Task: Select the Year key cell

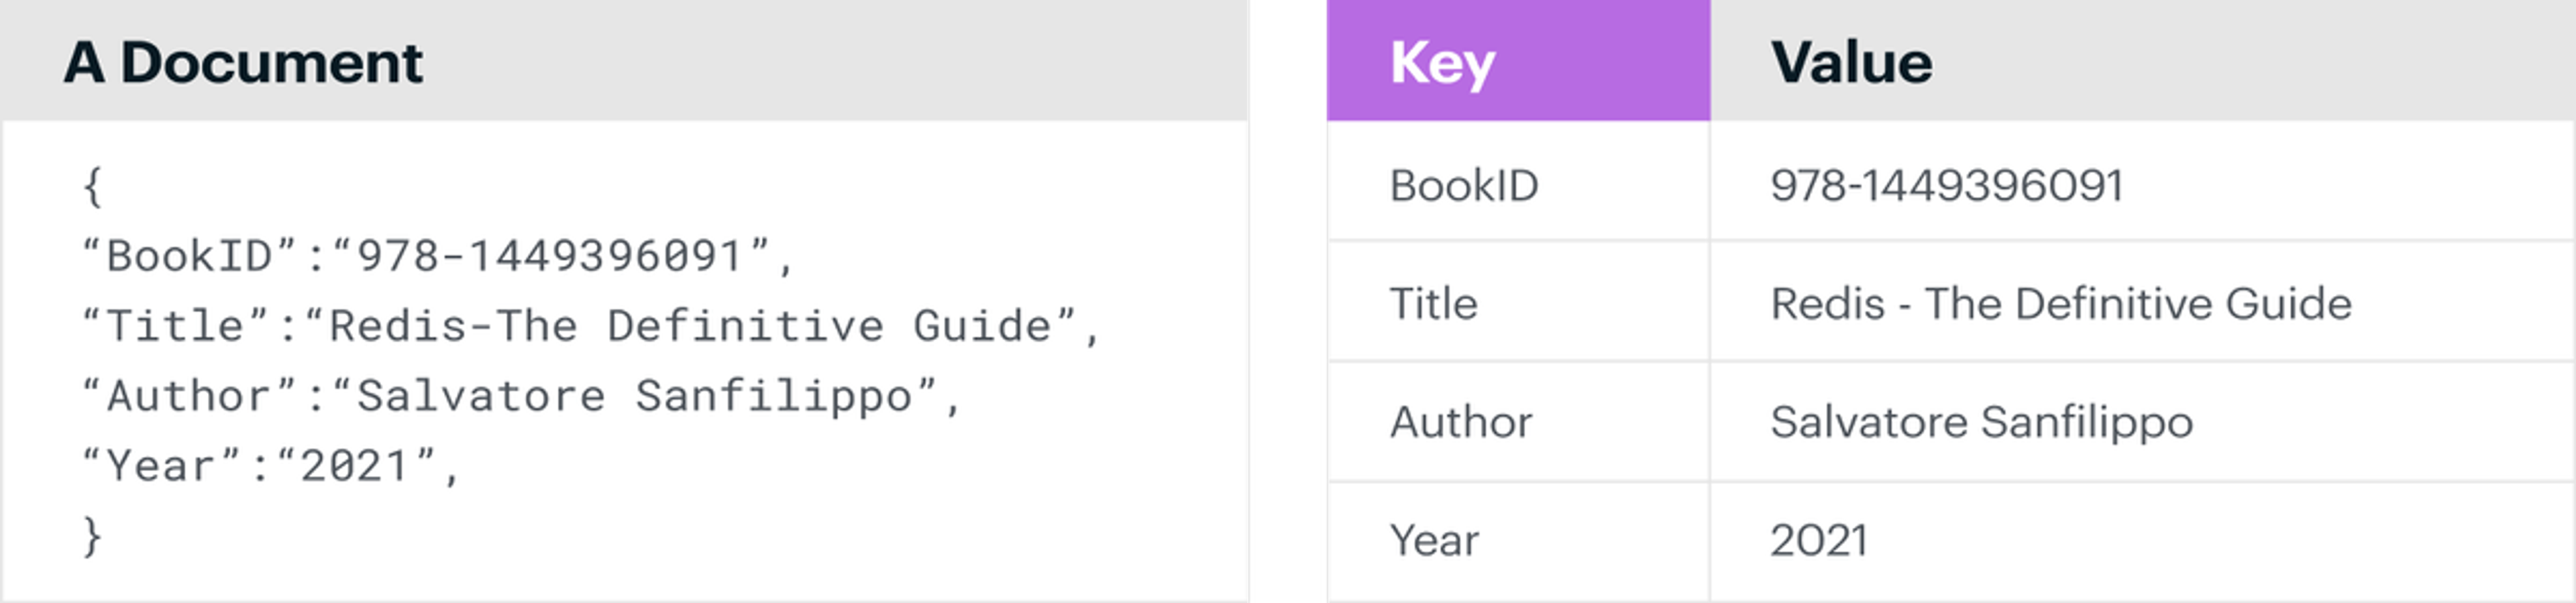Action: click(x=1518, y=541)
